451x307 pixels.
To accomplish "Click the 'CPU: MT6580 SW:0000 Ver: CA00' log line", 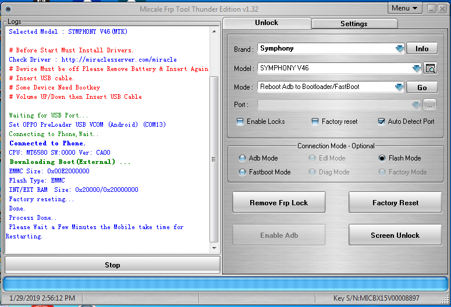I will point(60,152).
